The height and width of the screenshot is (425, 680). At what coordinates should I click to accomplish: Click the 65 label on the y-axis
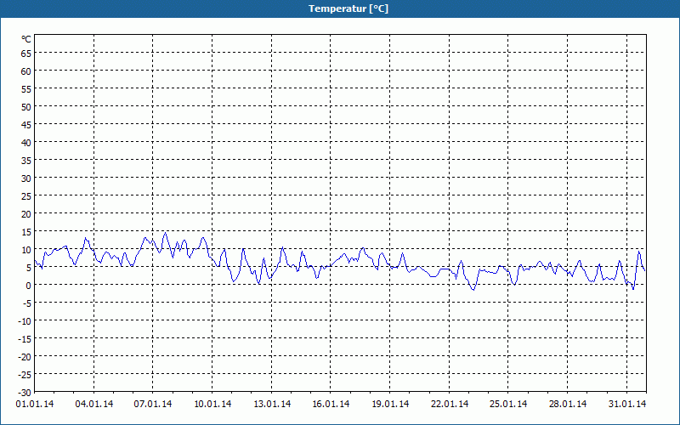pos(26,53)
